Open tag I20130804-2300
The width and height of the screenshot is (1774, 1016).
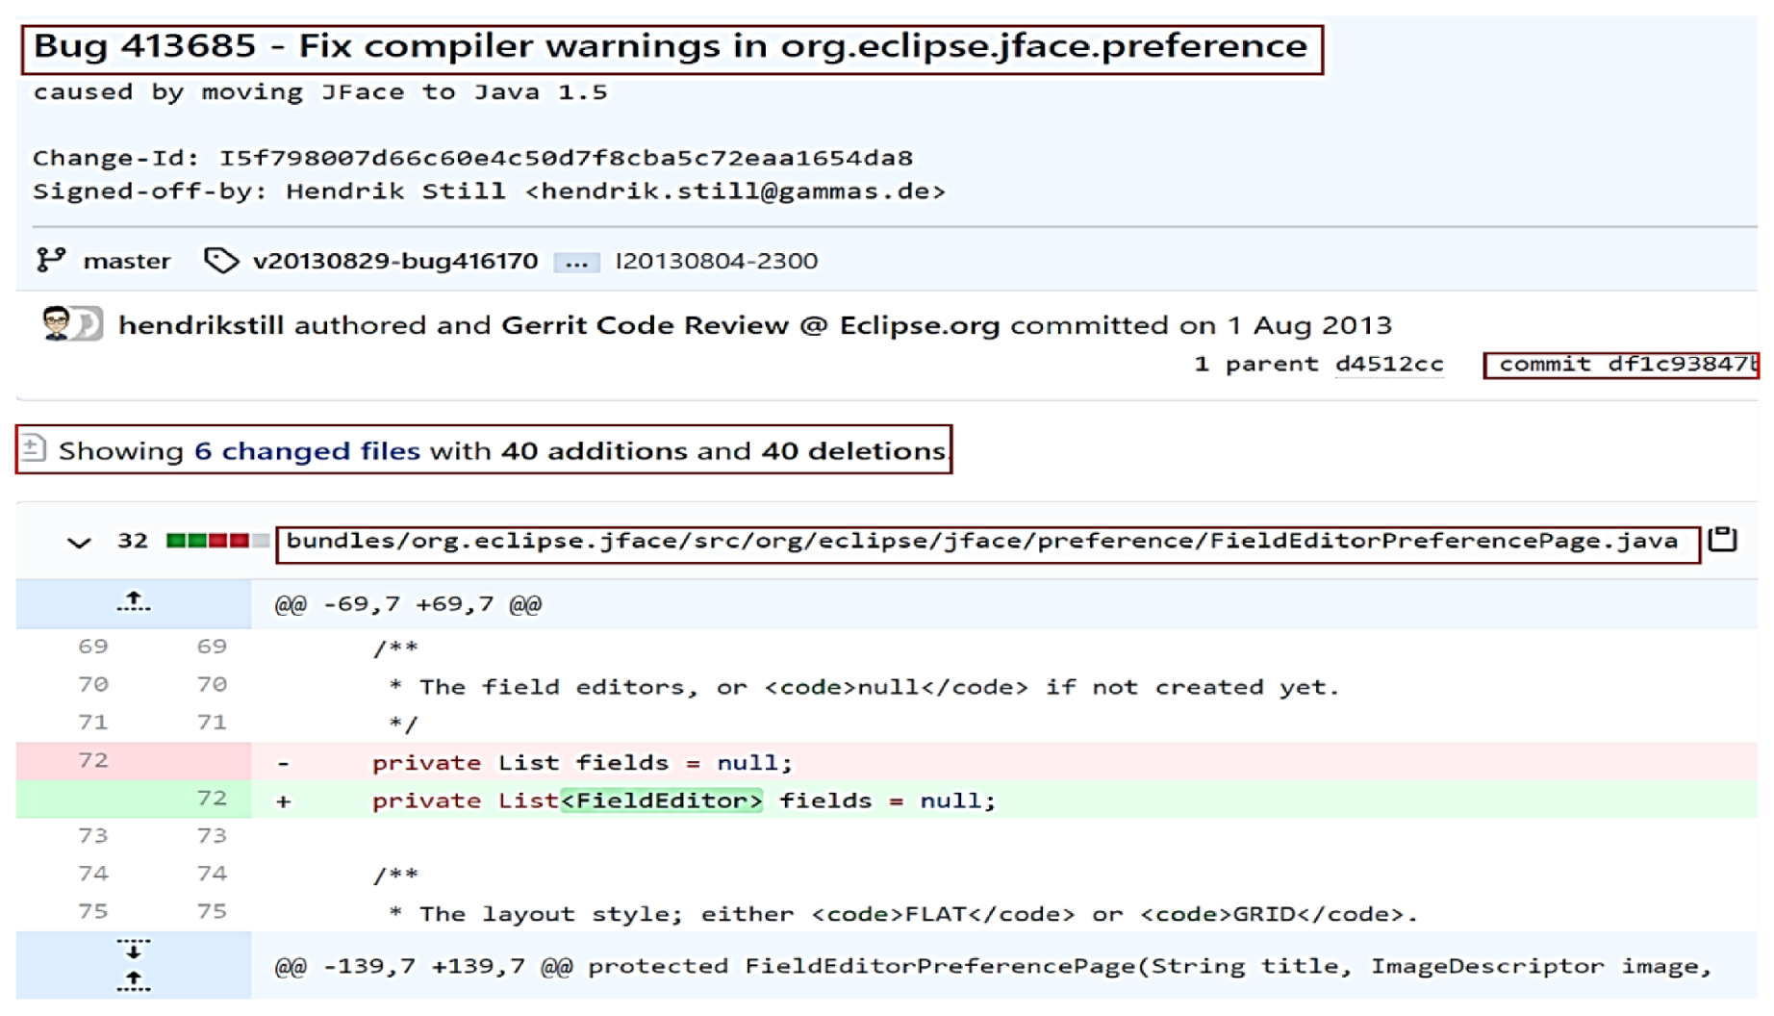[x=716, y=261]
